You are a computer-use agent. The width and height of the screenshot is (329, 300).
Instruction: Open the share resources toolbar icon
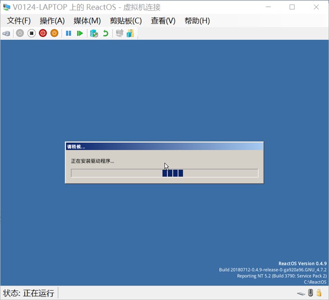(130, 33)
